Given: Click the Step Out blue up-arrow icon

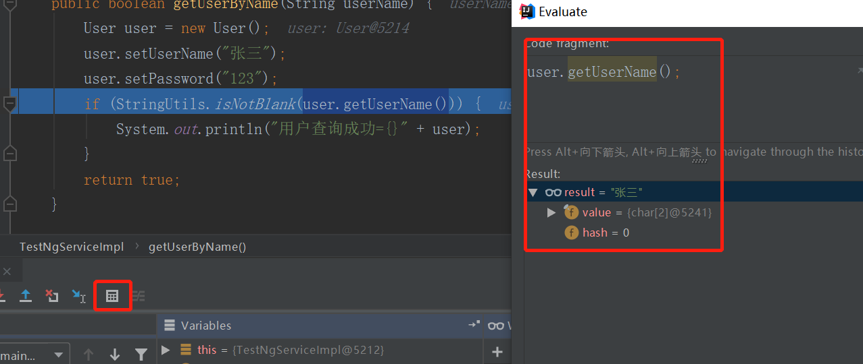Looking at the screenshot, I should [x=26, y=296].
